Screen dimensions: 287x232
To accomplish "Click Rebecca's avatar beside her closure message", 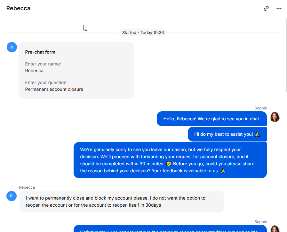I will click(12, 196).
